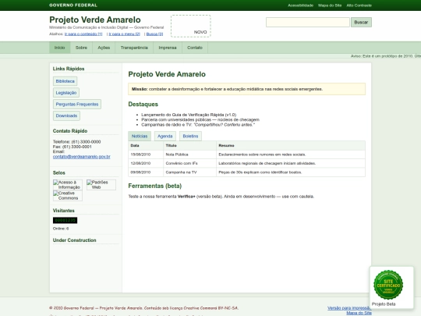This screenshot has width=421, height=316.
Task: Select the 'Convênio com IFs' table cell
Action: pos(189,163)
